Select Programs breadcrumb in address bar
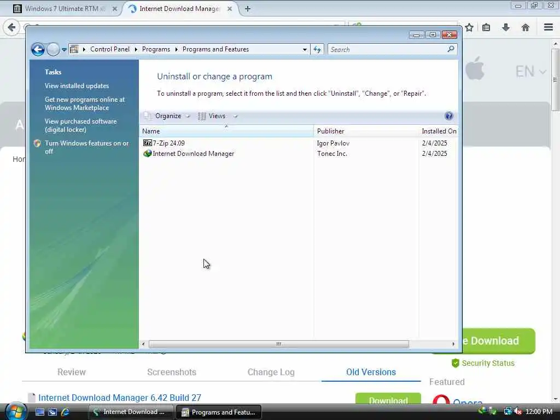This screenshot has width=560, height=420. [156, 49]
